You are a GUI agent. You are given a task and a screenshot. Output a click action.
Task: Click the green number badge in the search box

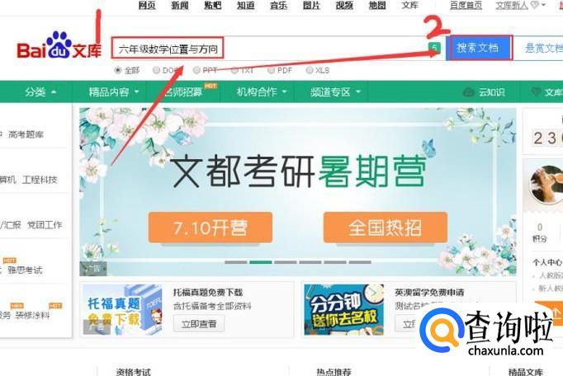(434, 47)
